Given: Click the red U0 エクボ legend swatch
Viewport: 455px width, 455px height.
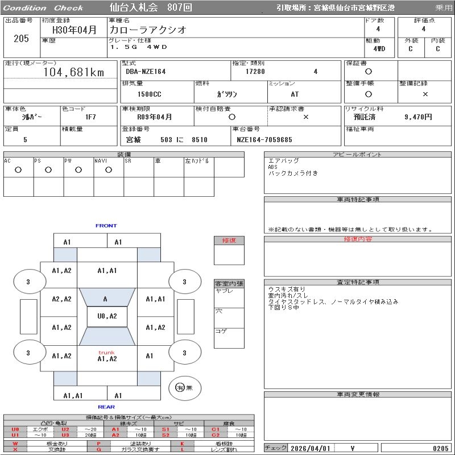Looking at the screenshot, I should click(15, 429).
